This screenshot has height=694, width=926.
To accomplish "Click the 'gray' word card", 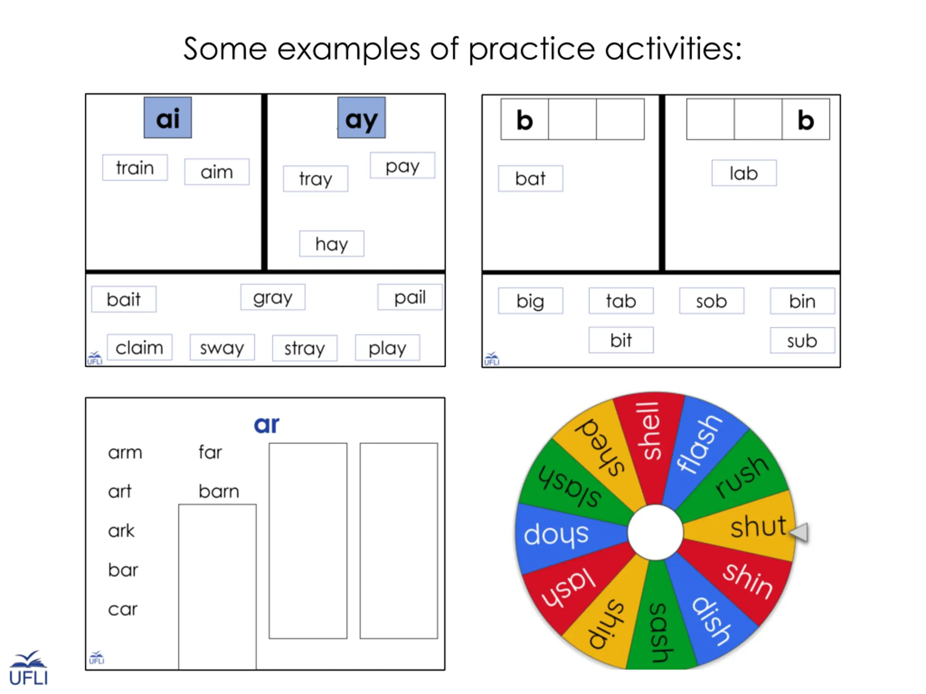I will tap(272, 297).
